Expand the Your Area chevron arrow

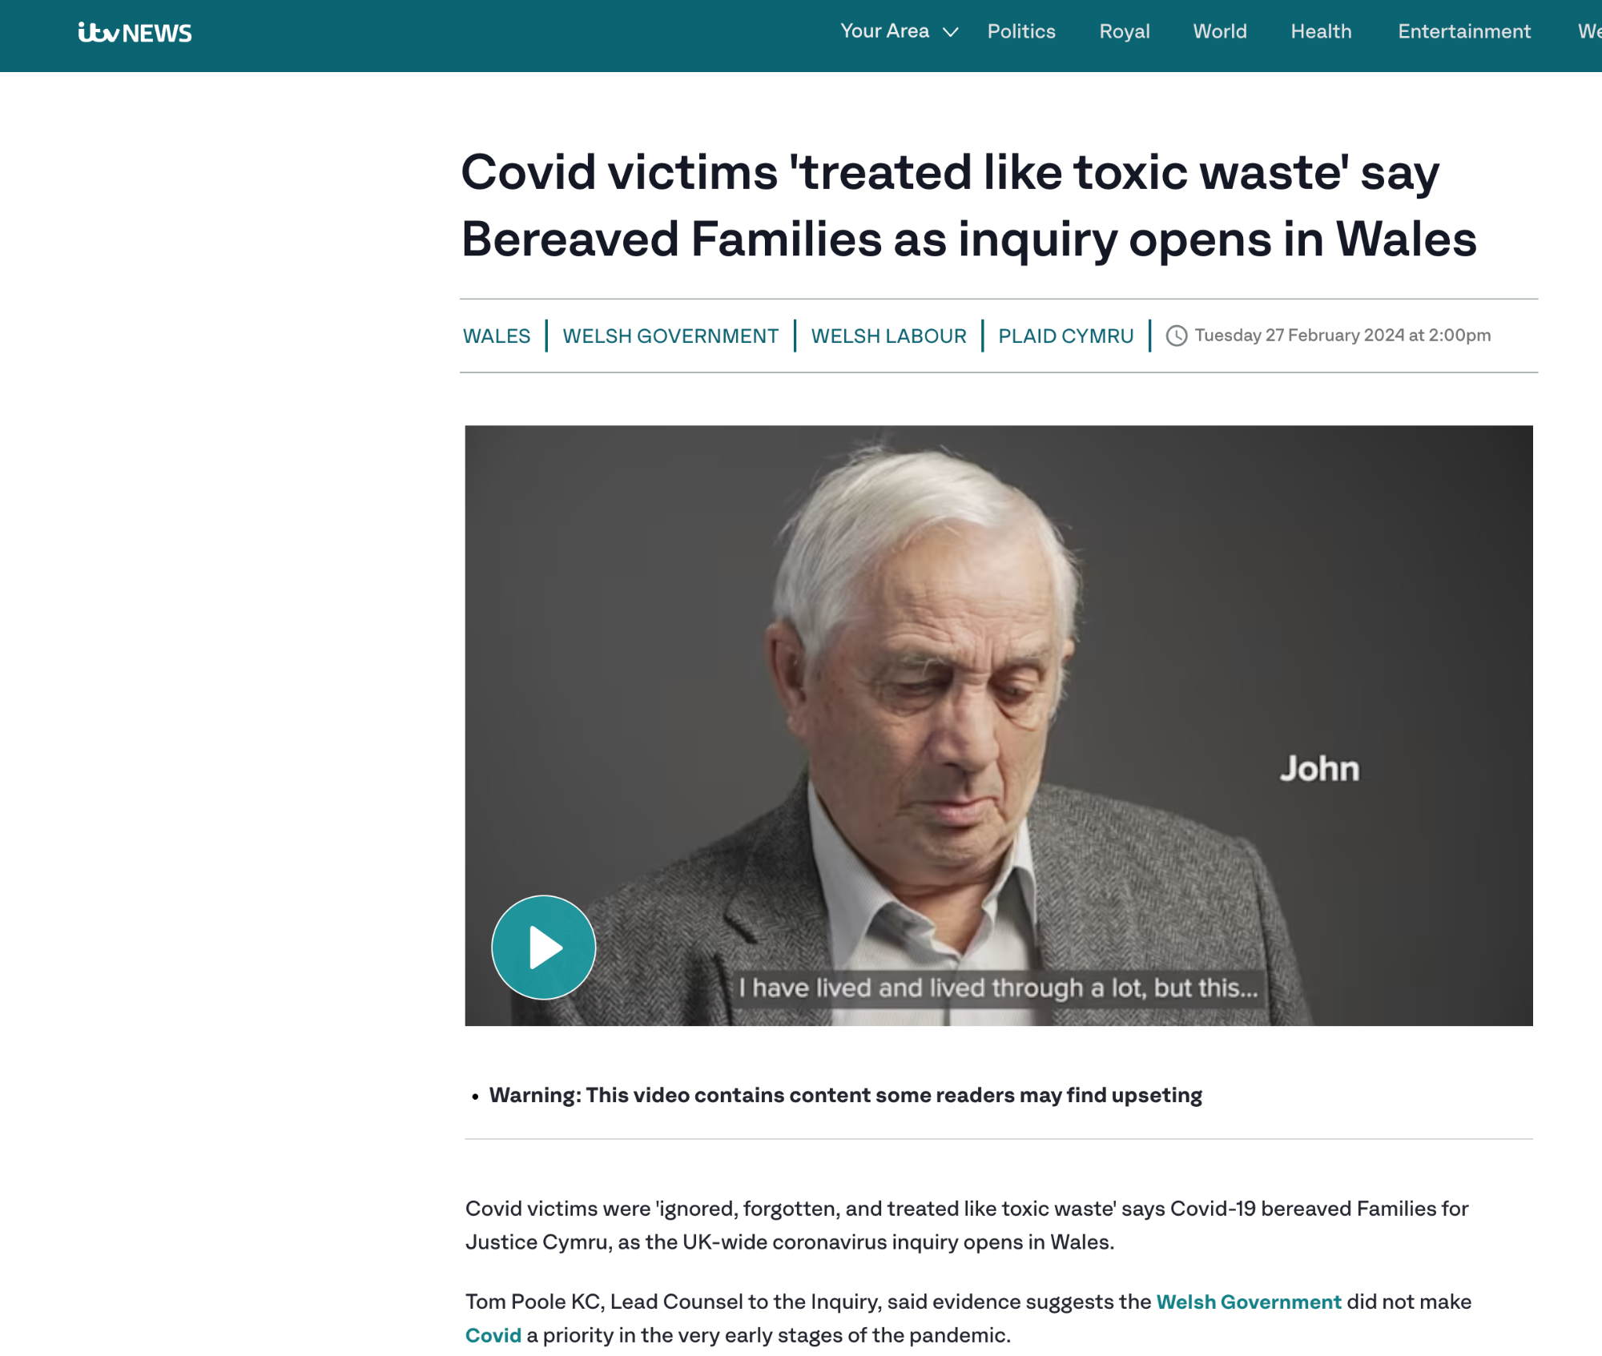click(x=951, y=32)
